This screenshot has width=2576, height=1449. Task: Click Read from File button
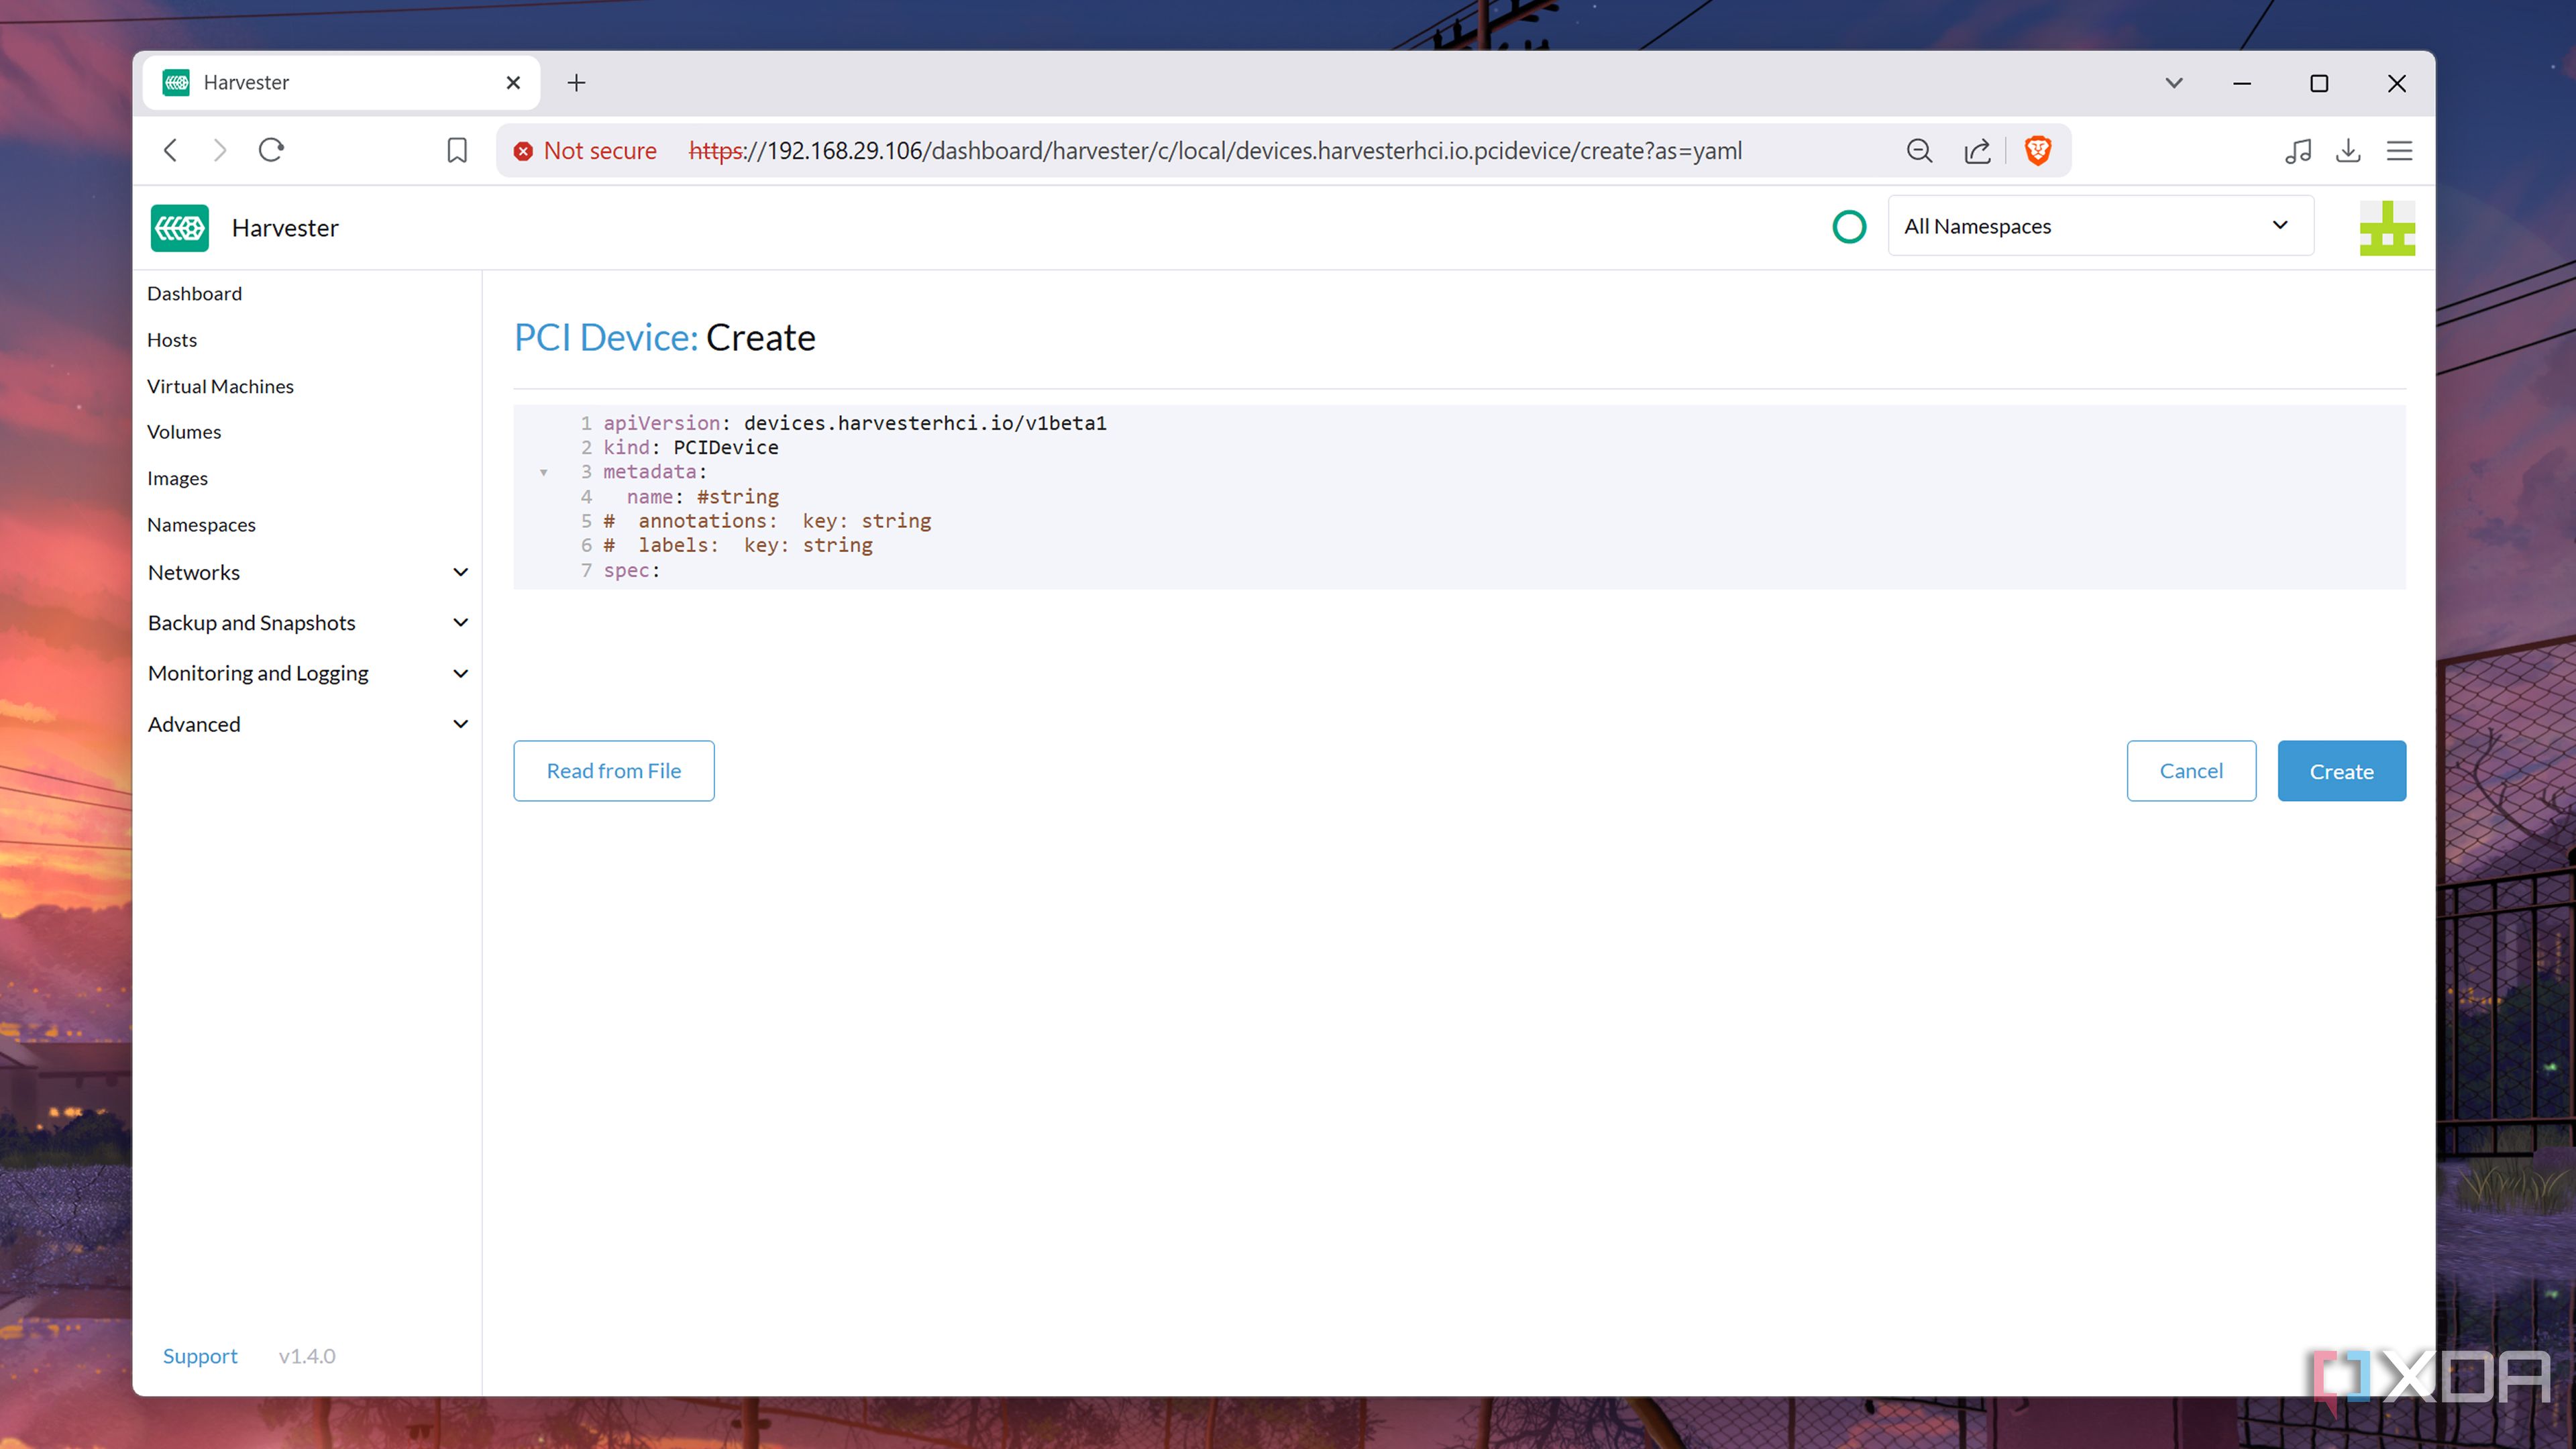click(614, 771)
